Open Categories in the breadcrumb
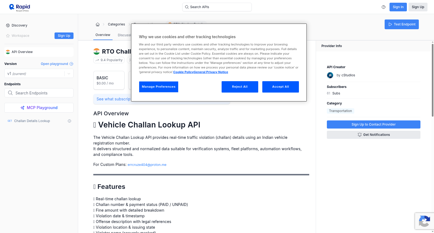This screenshot has width=434, height=233. 116,24
